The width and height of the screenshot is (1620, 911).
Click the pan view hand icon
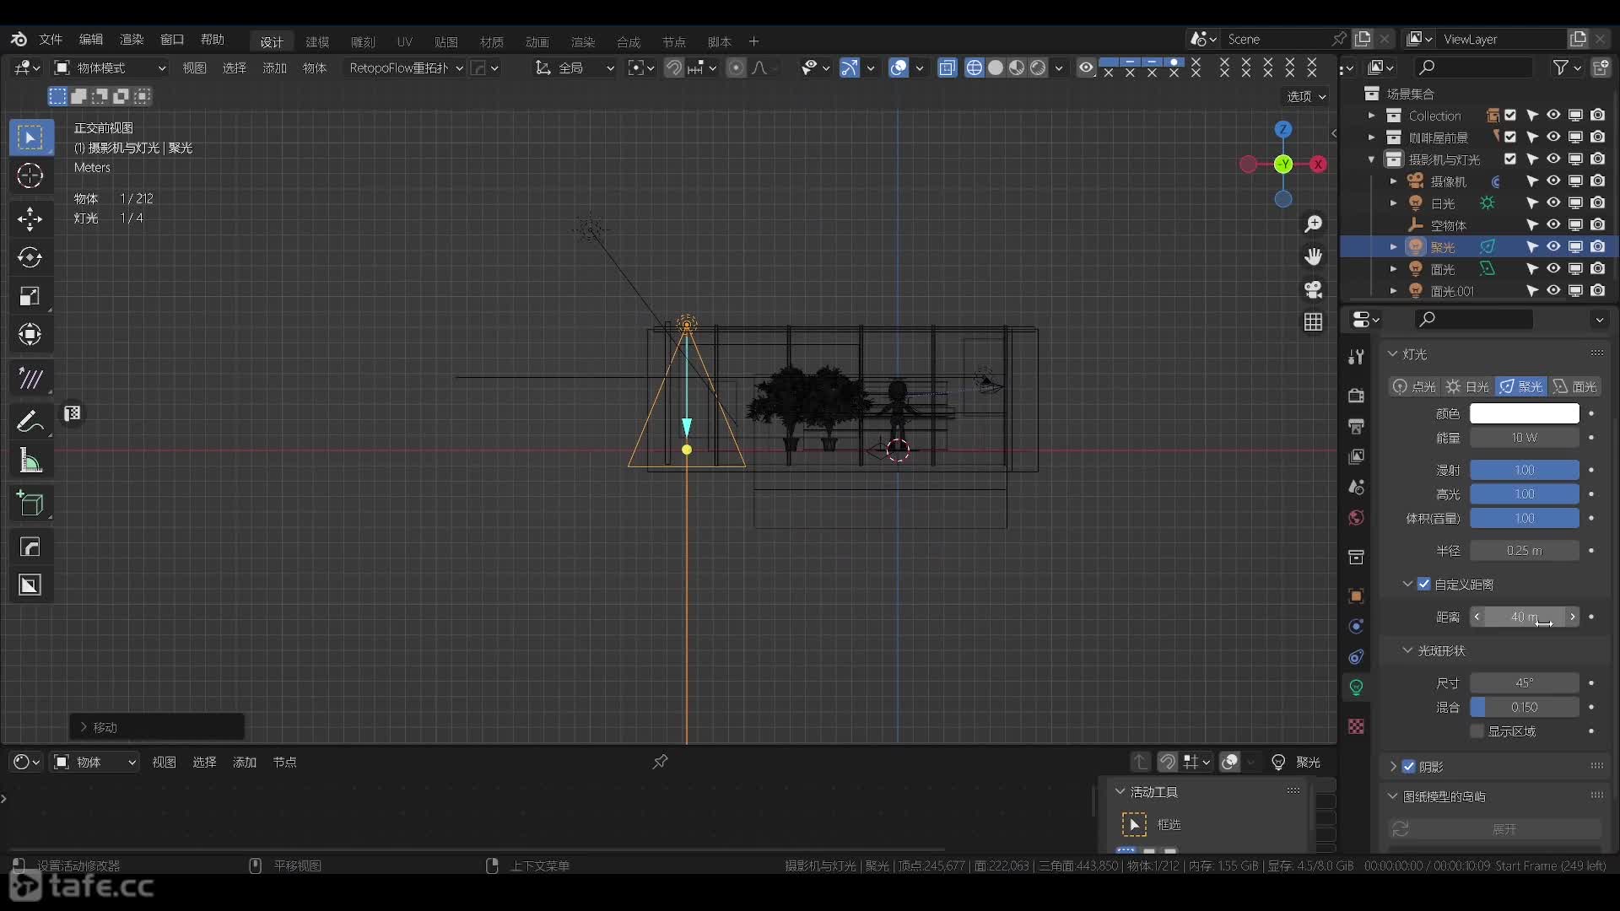pos(1313,256)
